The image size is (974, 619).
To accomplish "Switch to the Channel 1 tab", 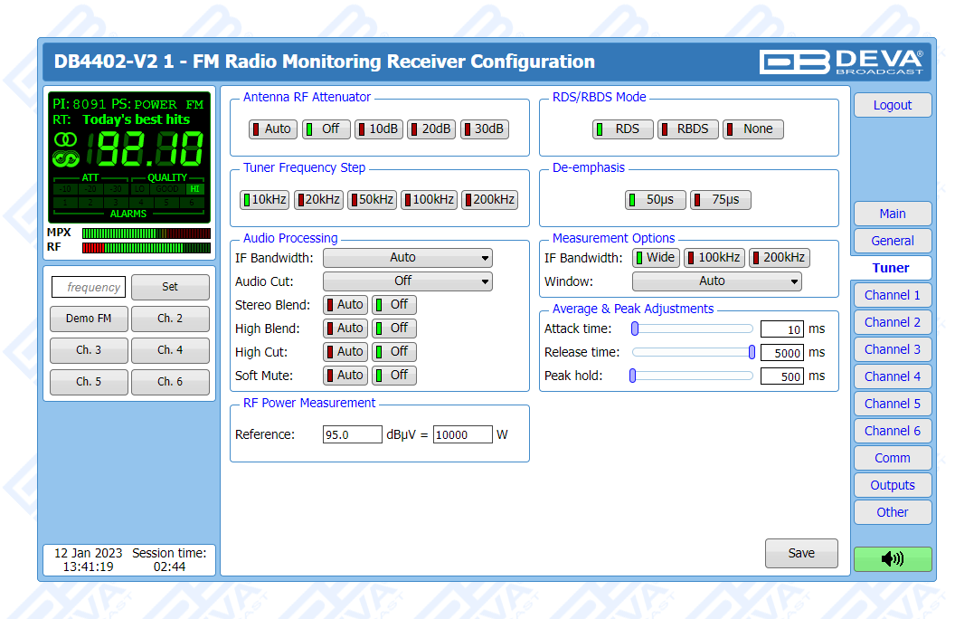I will coord(892,295).
